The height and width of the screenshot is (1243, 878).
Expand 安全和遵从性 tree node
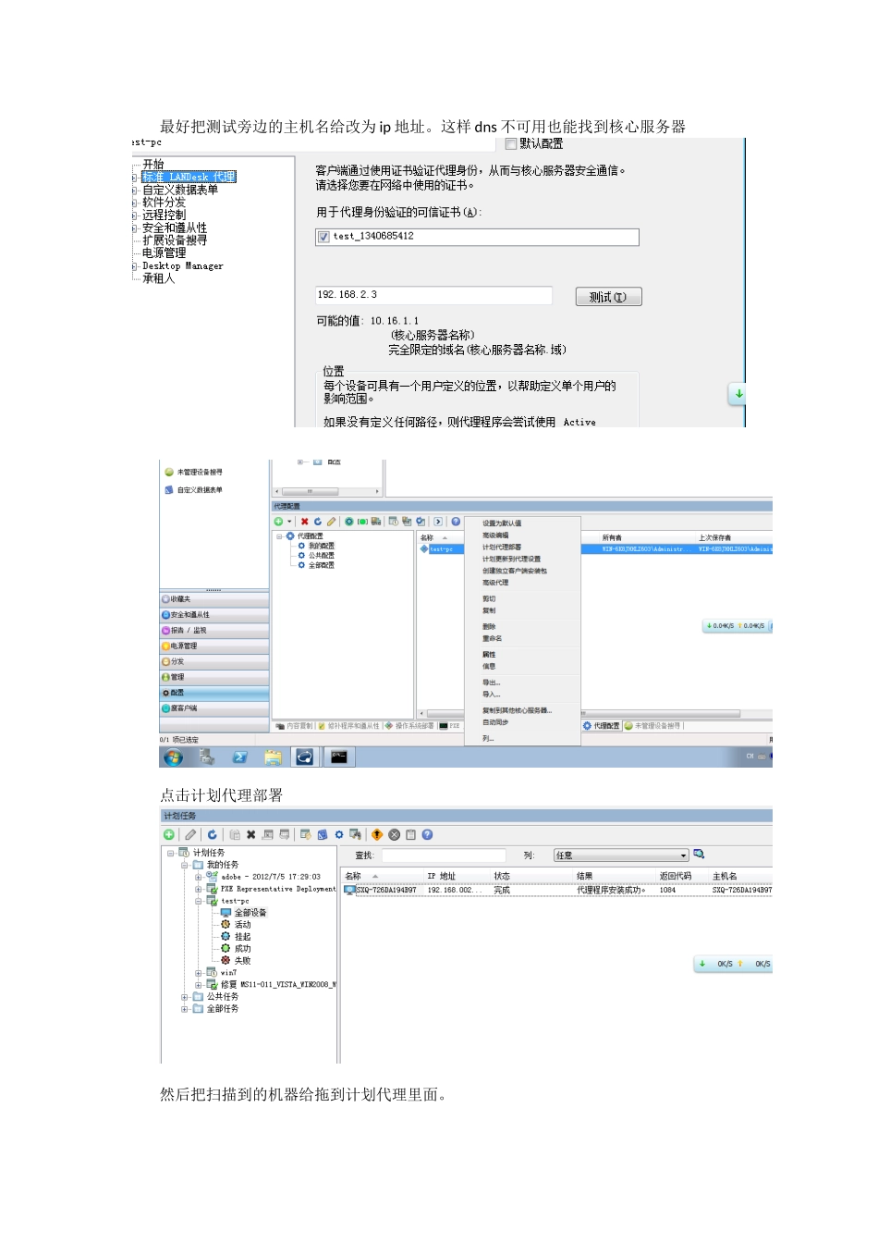coord(135,228)
